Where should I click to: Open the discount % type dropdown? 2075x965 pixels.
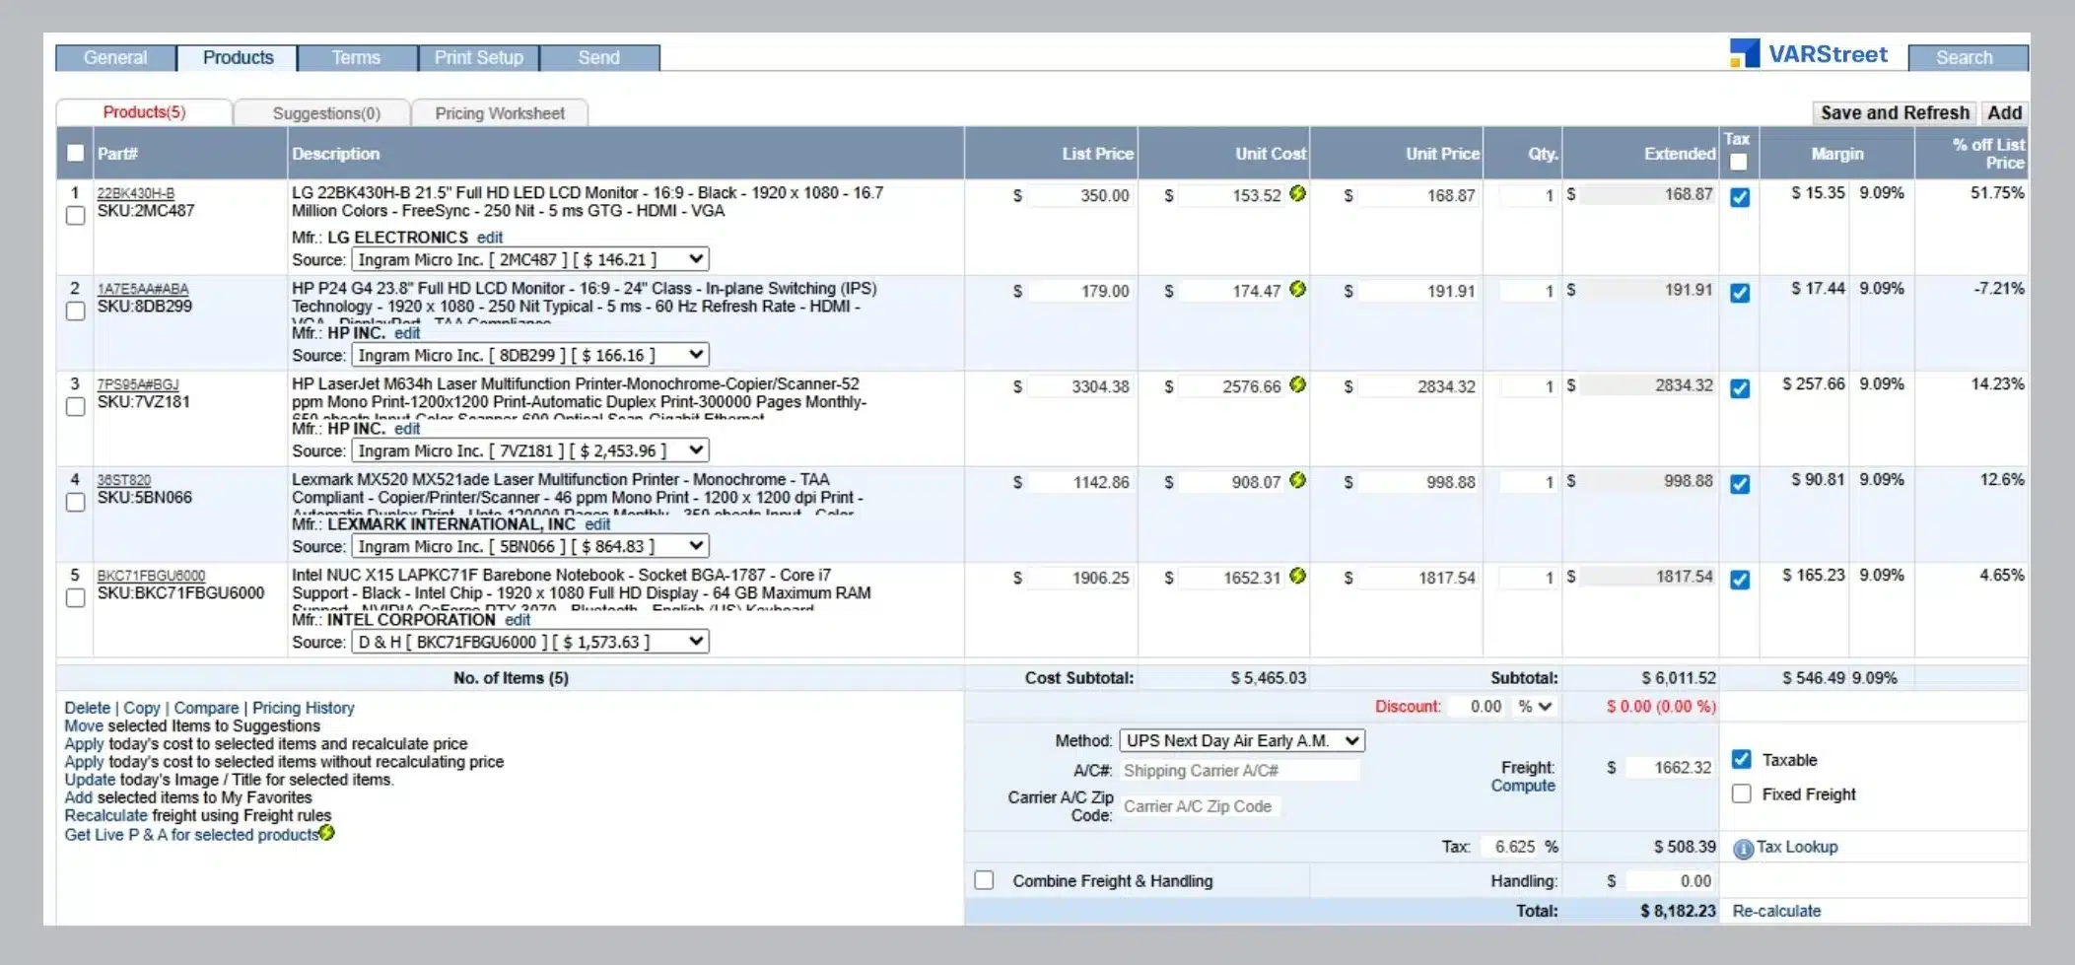1535,706
